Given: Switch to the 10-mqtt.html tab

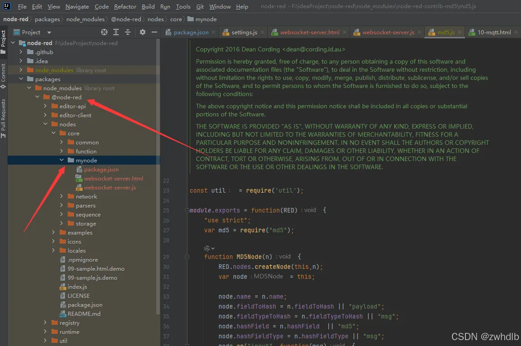Looking at the screenshot, I should point(494,32).
